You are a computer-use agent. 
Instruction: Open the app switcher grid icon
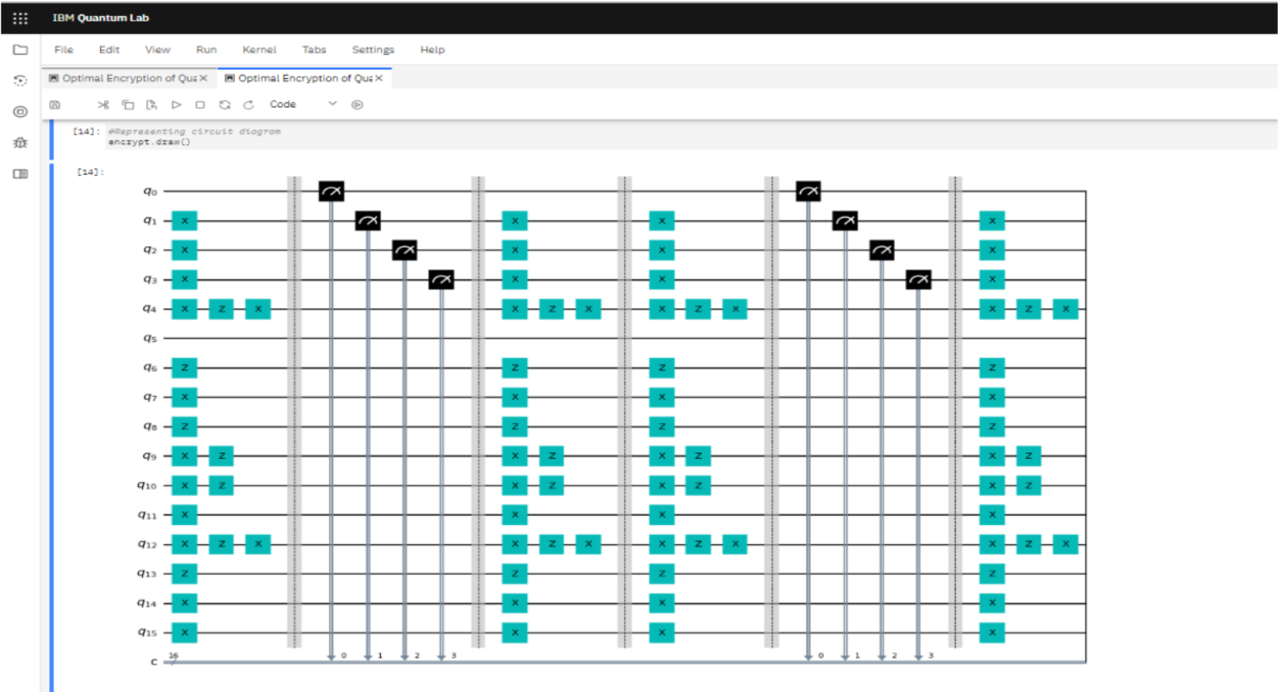tap(20, 18)
